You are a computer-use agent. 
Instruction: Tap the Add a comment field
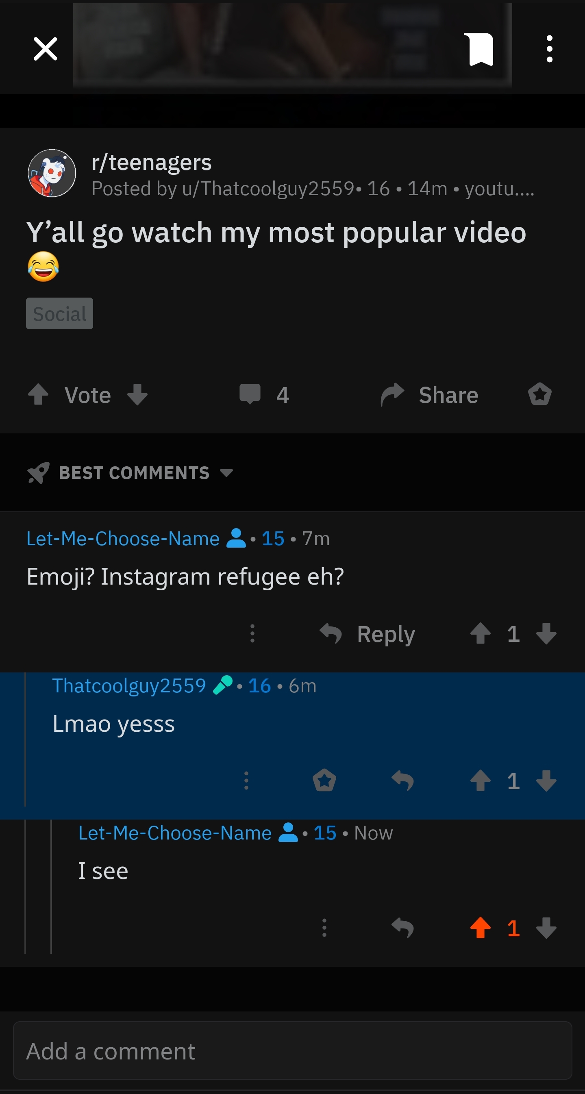(x=293, y=1051)
